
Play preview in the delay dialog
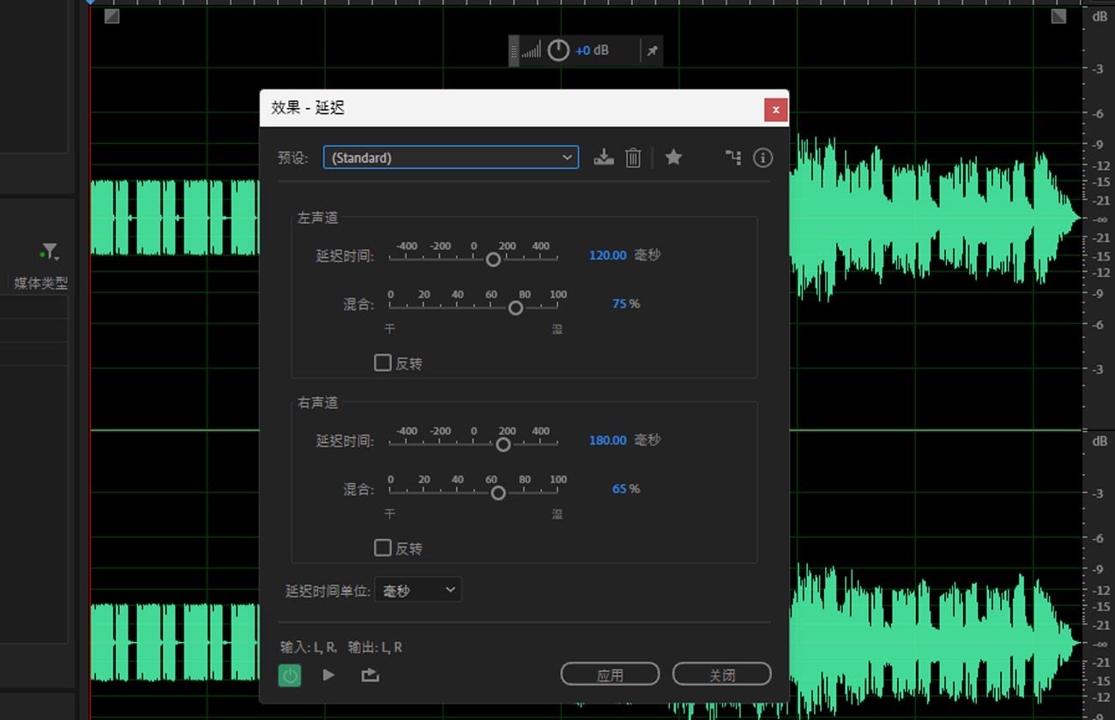point(328,675)
